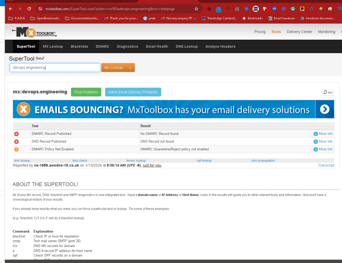Expand the MX Lookup dropdown arrow
The height and width of the screenshot is (263, 342).
tap(130, 67)
